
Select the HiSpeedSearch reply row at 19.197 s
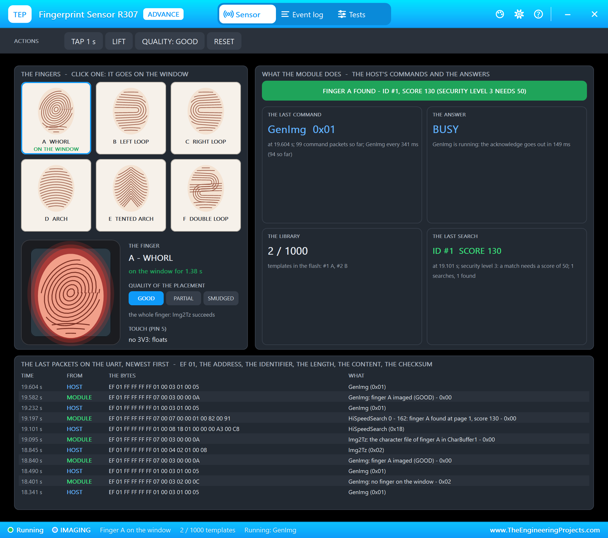[304, 418]
